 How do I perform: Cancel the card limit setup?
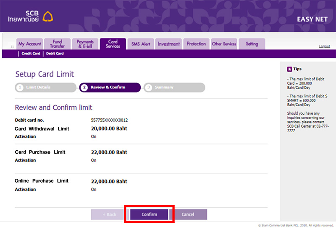click(x=188, y=214)
